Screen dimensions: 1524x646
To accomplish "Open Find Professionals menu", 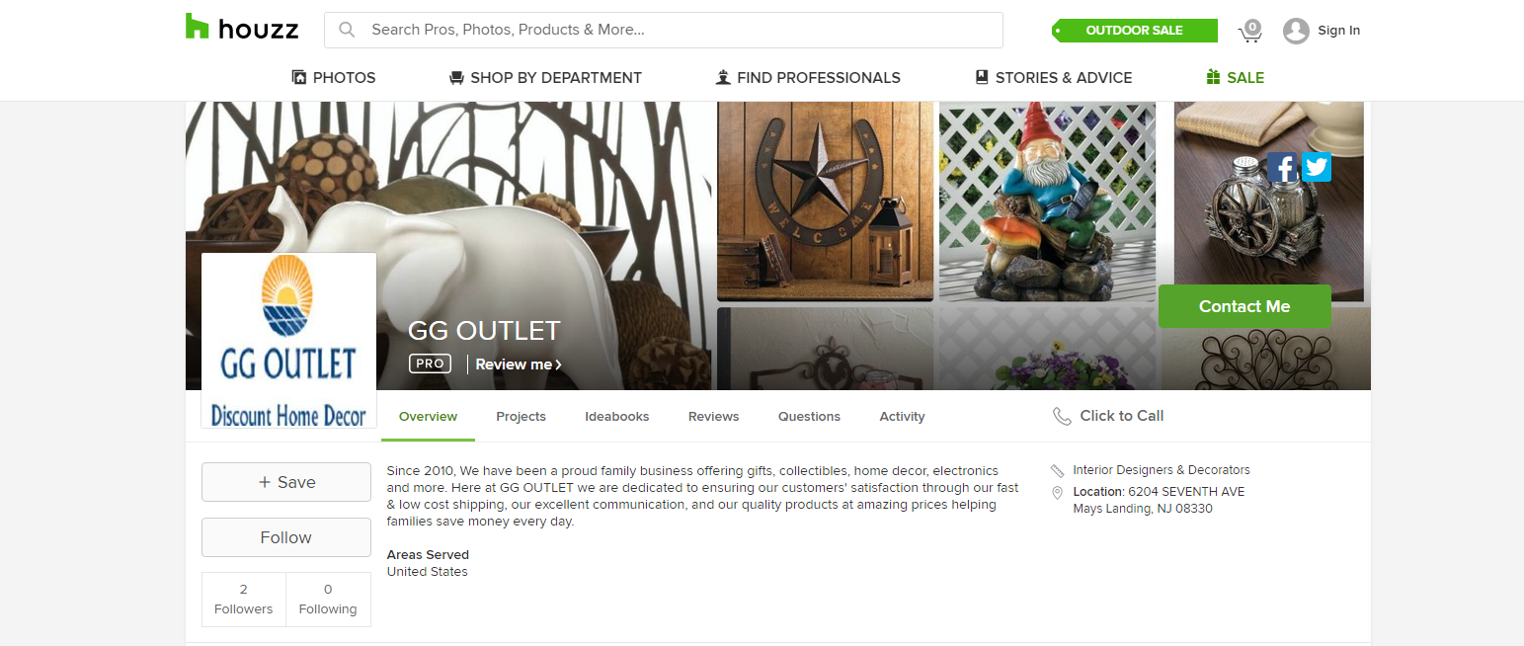I will click(x=808, y=77).
